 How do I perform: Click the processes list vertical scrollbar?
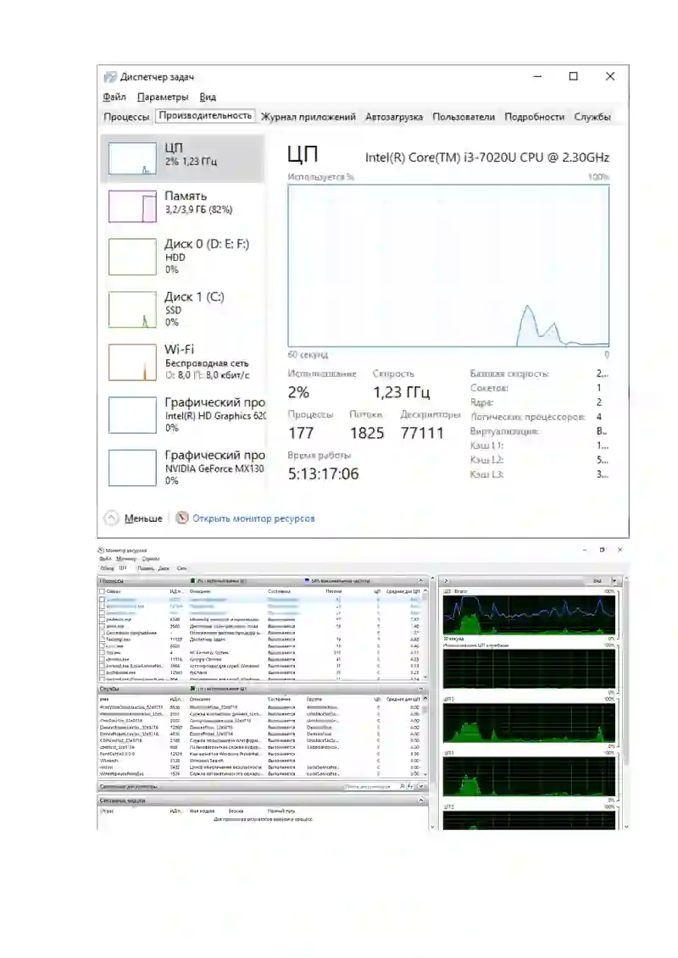[425, 634]
